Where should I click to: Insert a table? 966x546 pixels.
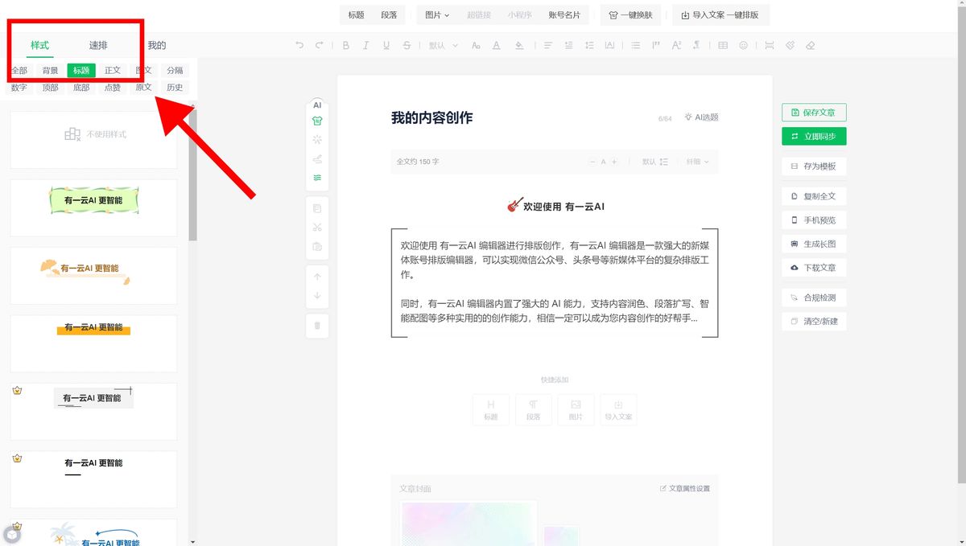pos(723,45)
